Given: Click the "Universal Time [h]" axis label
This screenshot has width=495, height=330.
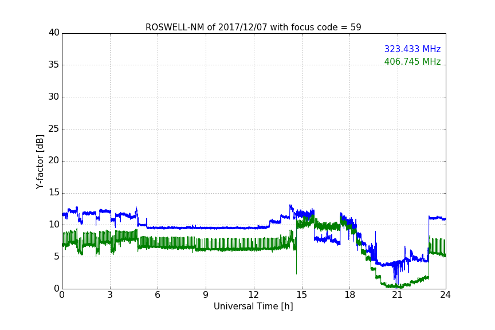Looking at the screenshot, I should click(253, 307).
